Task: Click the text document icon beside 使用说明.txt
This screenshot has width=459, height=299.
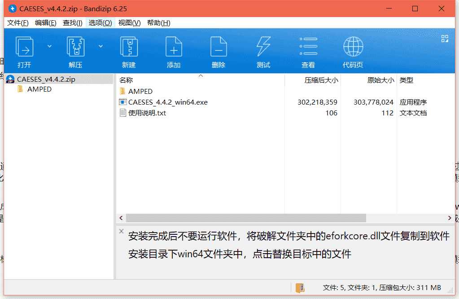Action: [x=123, y=113]
